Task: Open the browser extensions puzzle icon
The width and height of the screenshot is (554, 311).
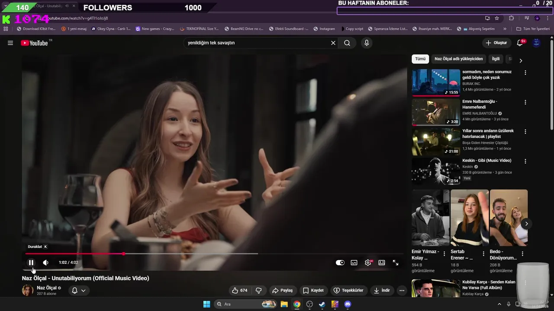Action: coord(512,18)
